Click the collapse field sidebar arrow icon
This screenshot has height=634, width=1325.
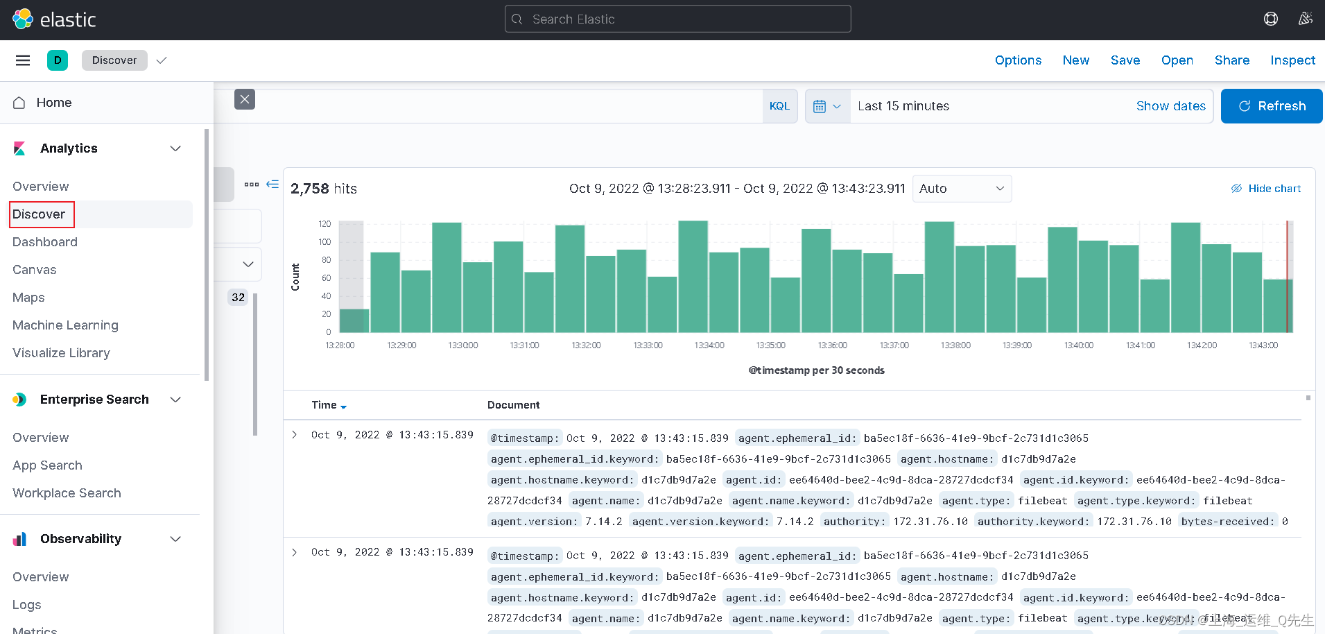[272, 184]
